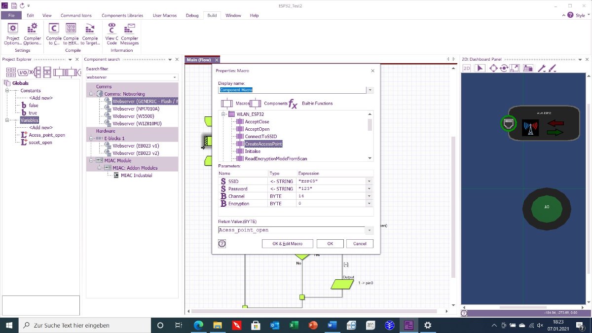Open the SSID expression dropdown

[x=369, y=181]
